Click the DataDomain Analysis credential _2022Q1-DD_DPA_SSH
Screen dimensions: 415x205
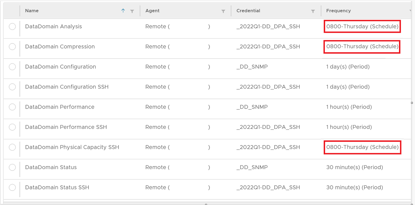pos(268,27)
